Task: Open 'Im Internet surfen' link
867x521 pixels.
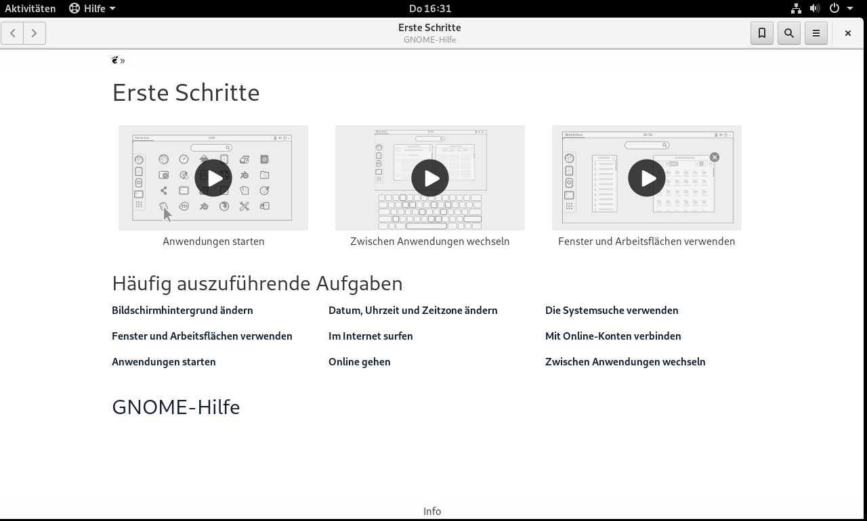Action: (x=371, y=336)
